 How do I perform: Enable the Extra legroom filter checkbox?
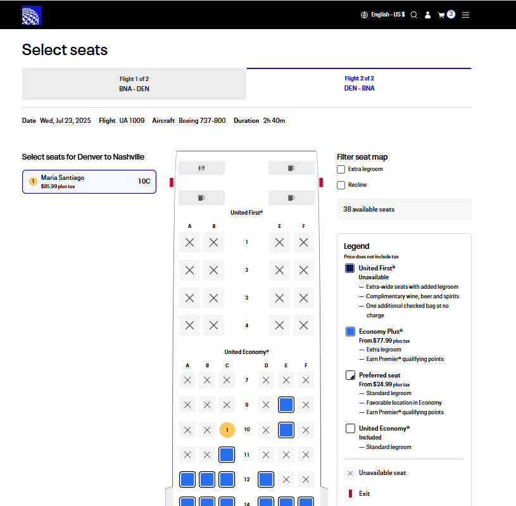341,169
